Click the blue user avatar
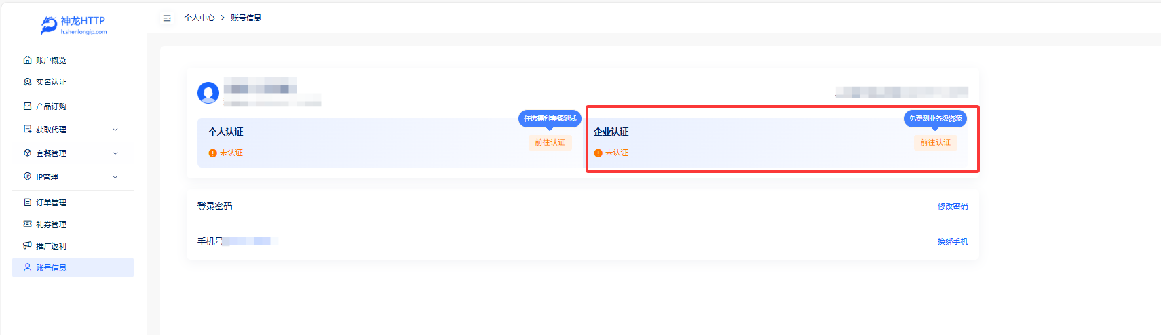Viewport: 1161px width, 335px height. 208,92
